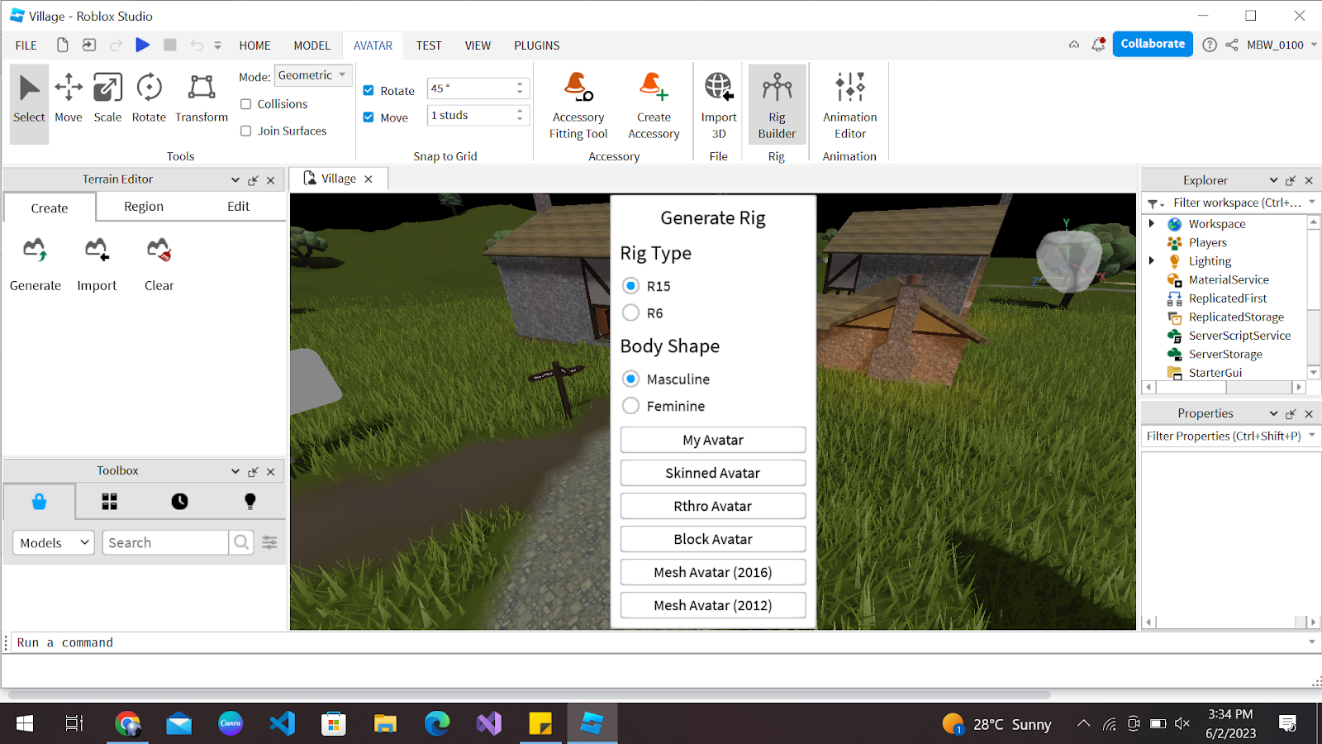The image size is (1322, 744).
Task: Generate a Skinned Avatar rig
Action: (713, 473)
